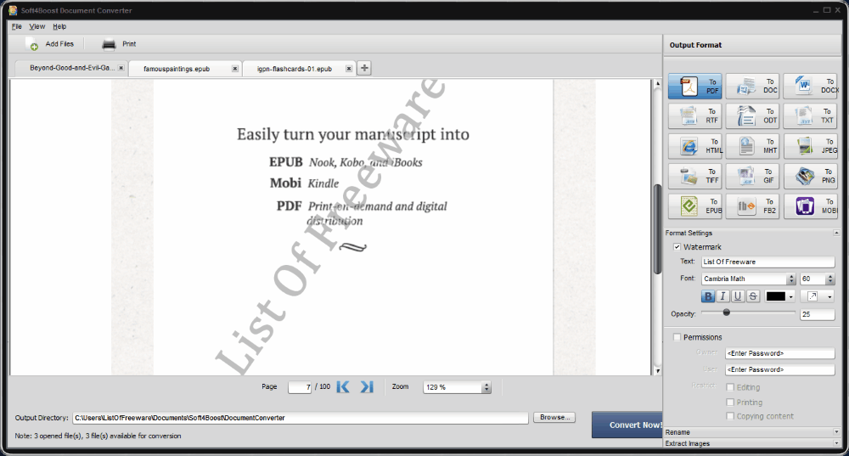Select the To RTF output format
Screen dimensions: 849x456
tap(695, 115)
